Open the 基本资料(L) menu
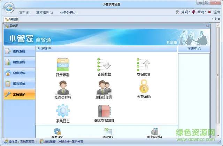This screenshot has height=146, width=223. (45, 13)
